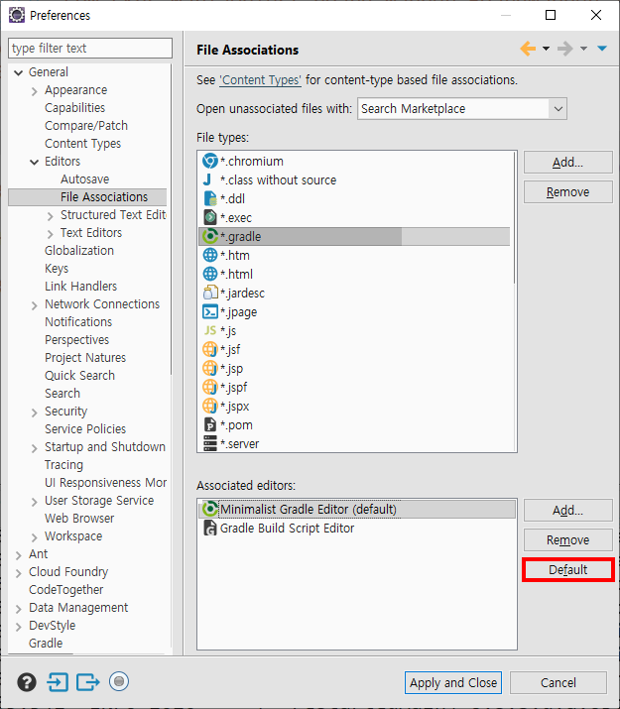
Task: Select Web Browser in the tree
Action: (x=79, y=519)
